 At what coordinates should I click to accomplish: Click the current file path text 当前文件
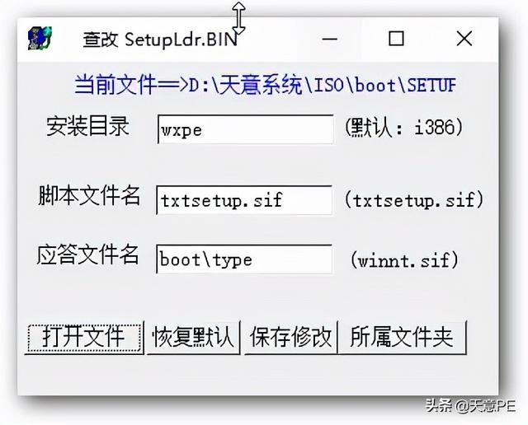pyautogui.click(x=266, y=84)
